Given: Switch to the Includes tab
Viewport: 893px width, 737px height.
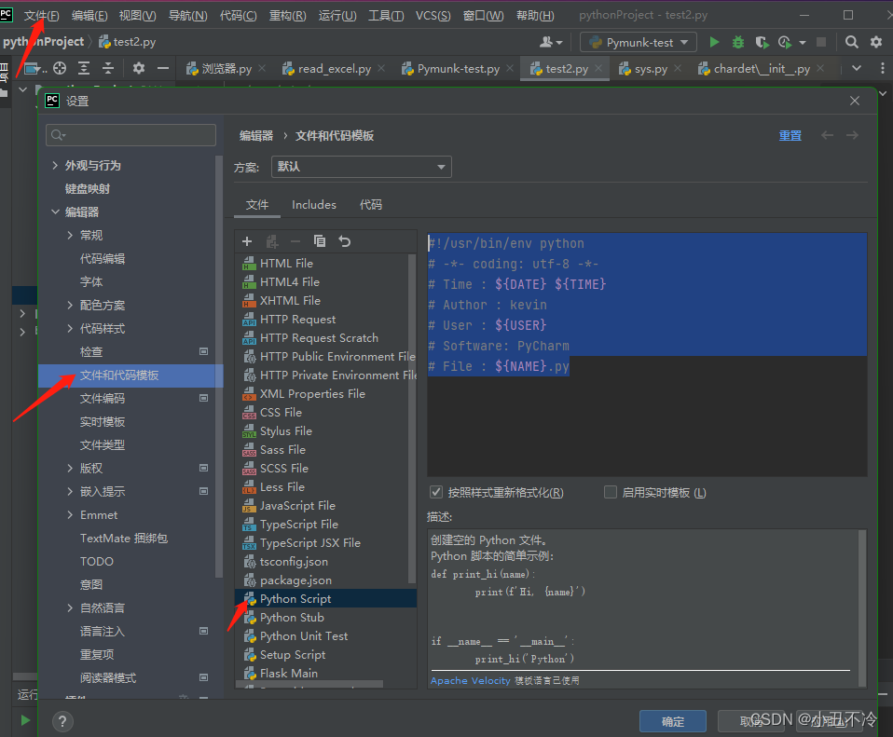Looking at the screenshot, I should click(313, 204).
